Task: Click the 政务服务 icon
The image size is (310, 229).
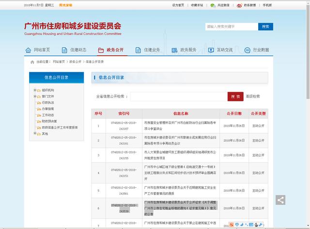Action: coord(174,50)
